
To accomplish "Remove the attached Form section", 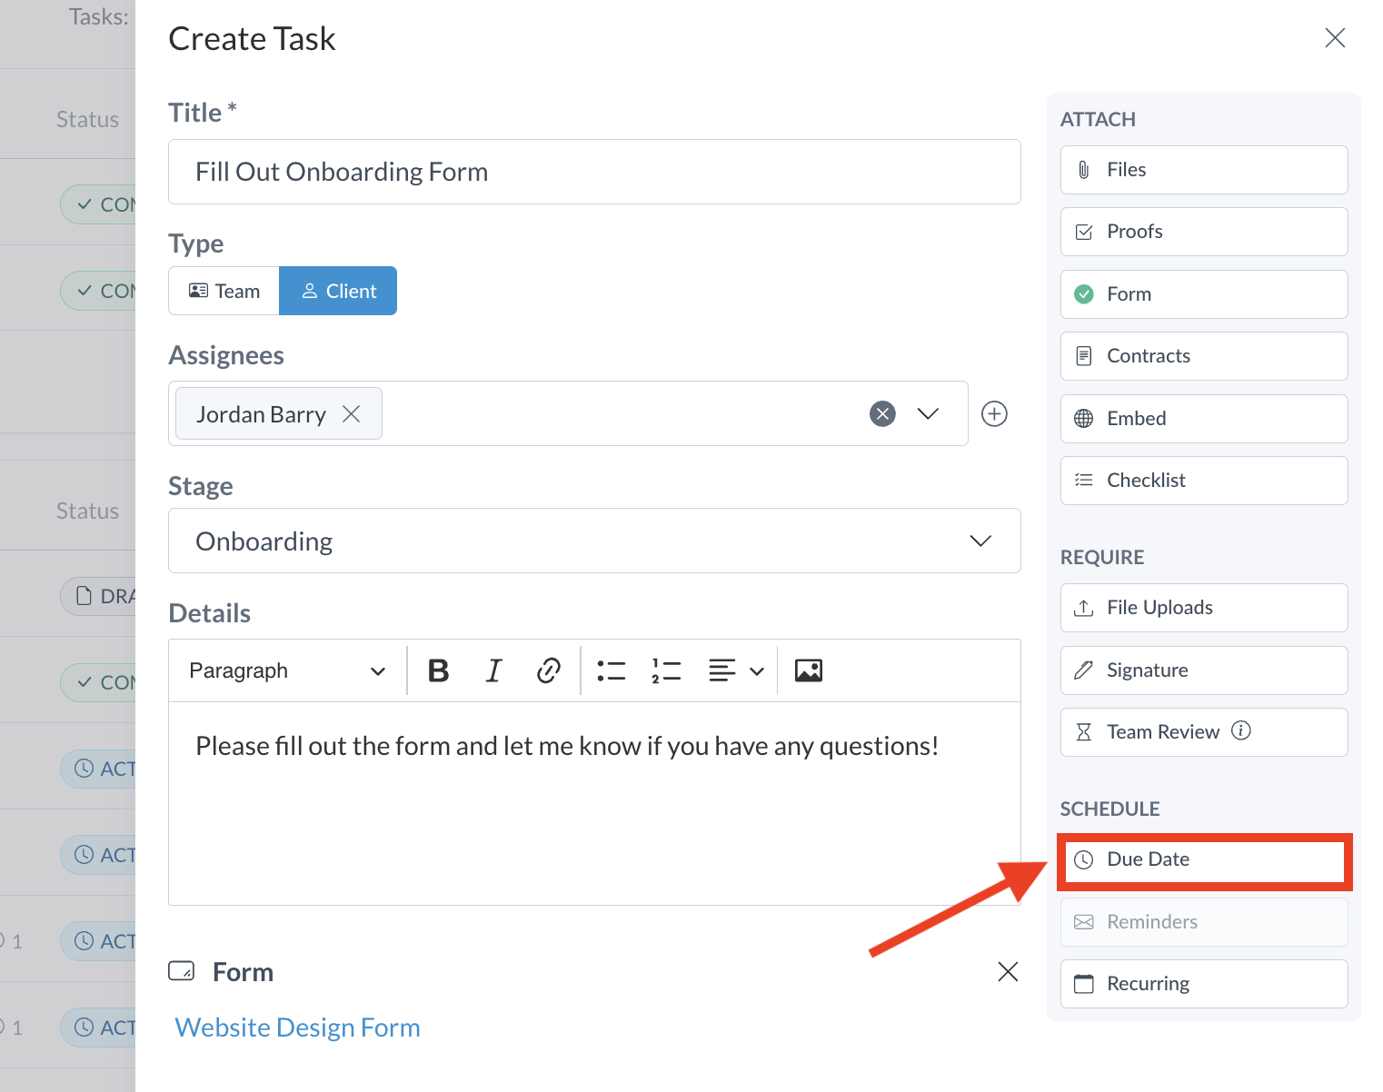I will pos(1008,971).
